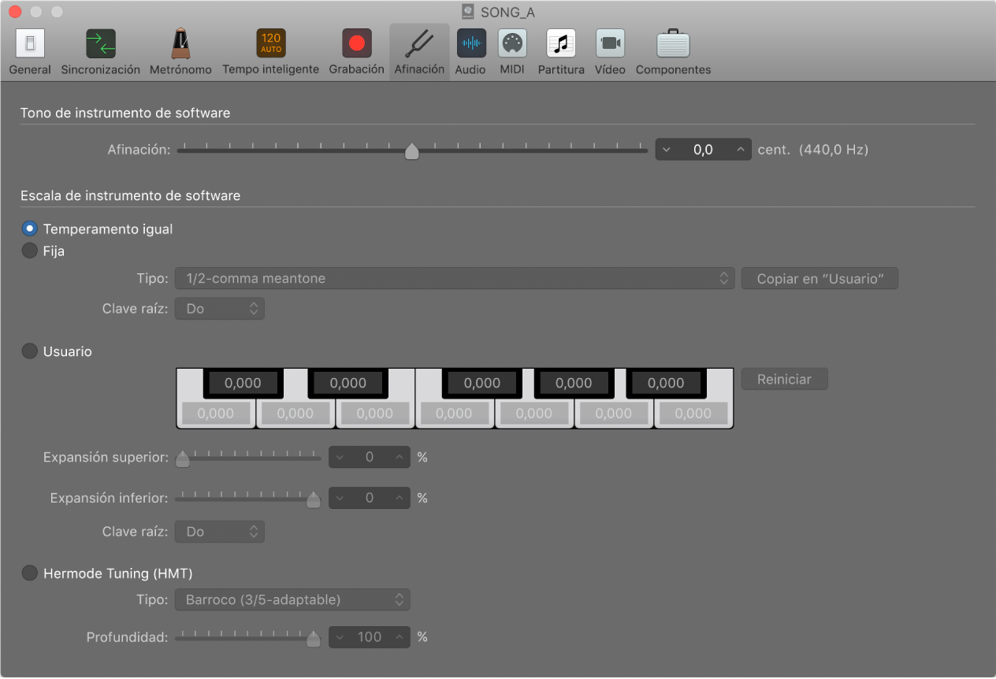Open the Partitura score icon
Screen dimensions: 996x679
point(561,44)
